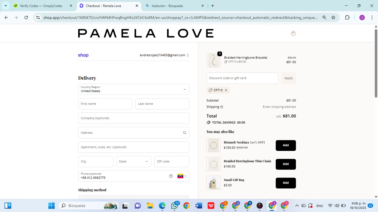Click the Braided Herringbone Bracelet thumbnail

214,60
